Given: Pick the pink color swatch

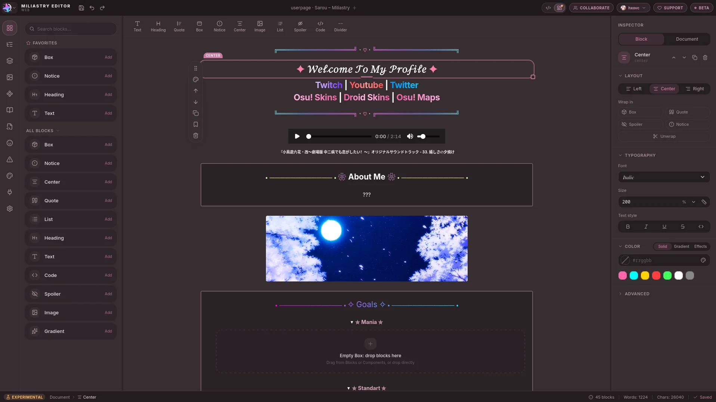Looking at the screenshot, I should (x=623, y=275).
